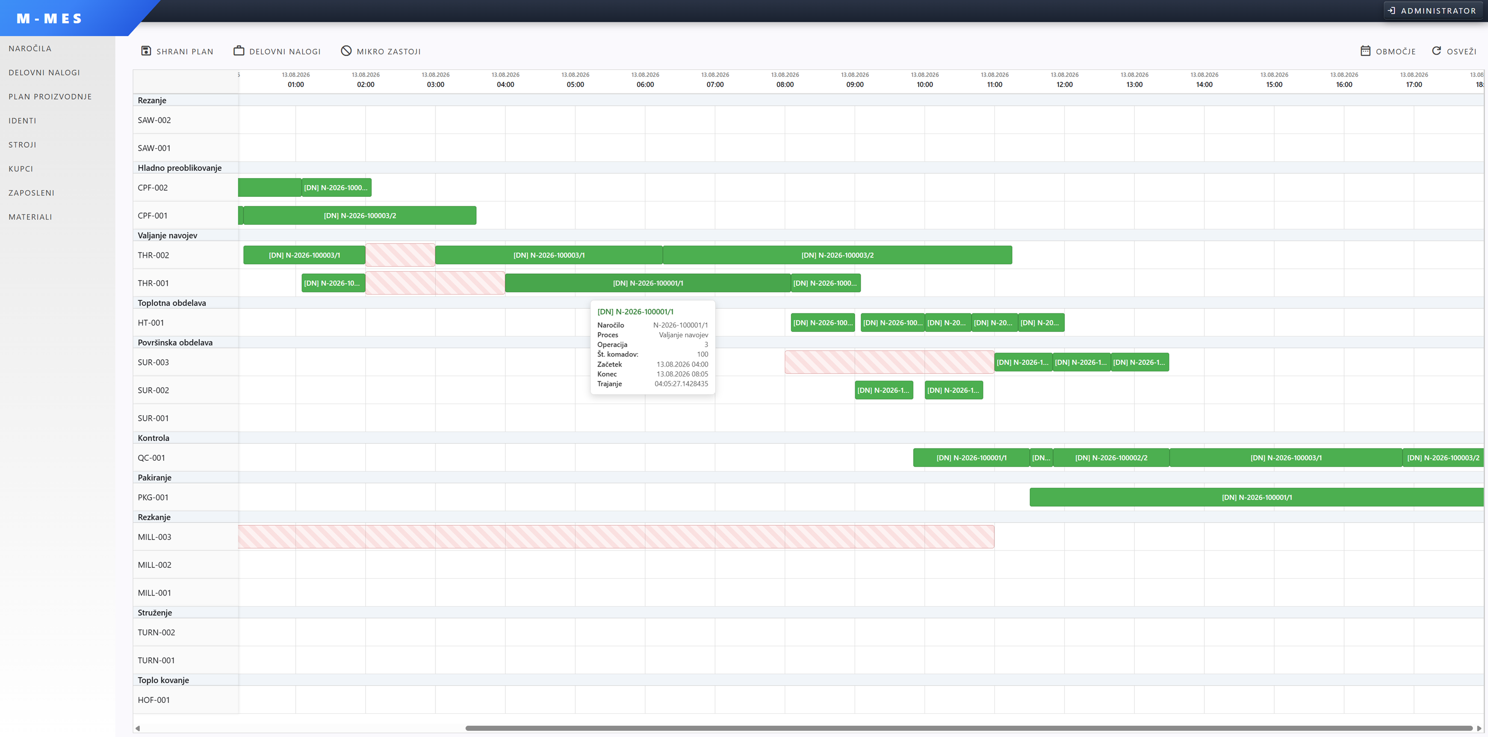The width and height of the screenshot is (1488, 737).
Task: Click the horizontal scrollbar thumb at the bottom
Action: (969, 729)
